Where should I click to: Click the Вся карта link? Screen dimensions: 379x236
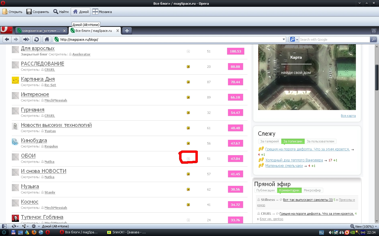point(348,116)
